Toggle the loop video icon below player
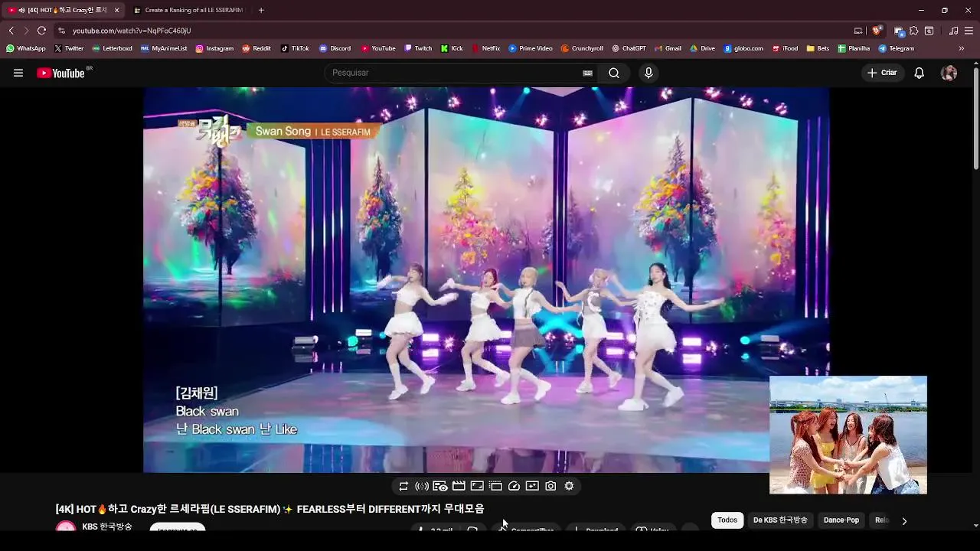The image size is (980, 551). coord(403,486)
